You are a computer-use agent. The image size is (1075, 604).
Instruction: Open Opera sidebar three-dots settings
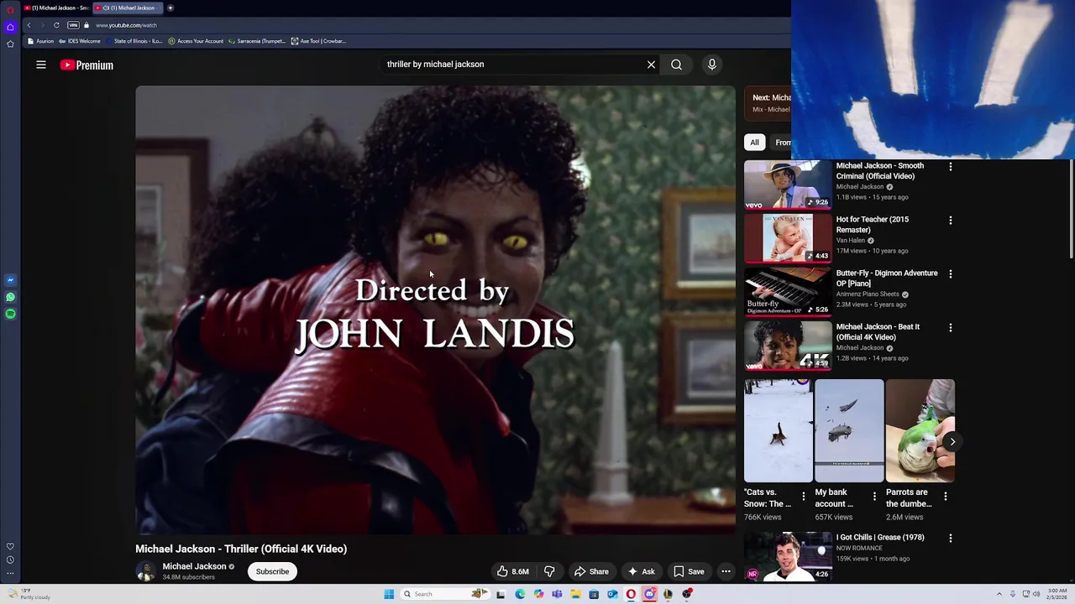coord(10,574)
